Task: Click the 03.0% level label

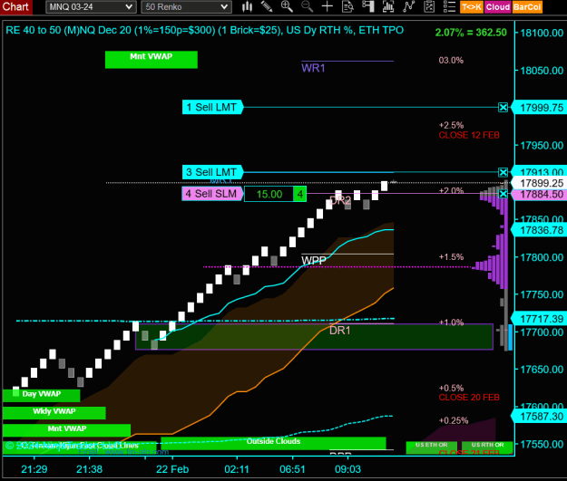Action: [x=451, y=61]
